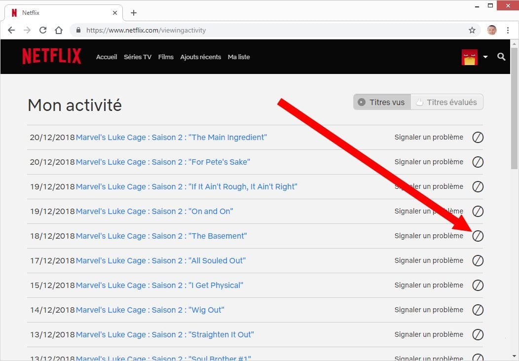
Task: Open the Chrome three-dot menu
Action: tap(508, 30)
